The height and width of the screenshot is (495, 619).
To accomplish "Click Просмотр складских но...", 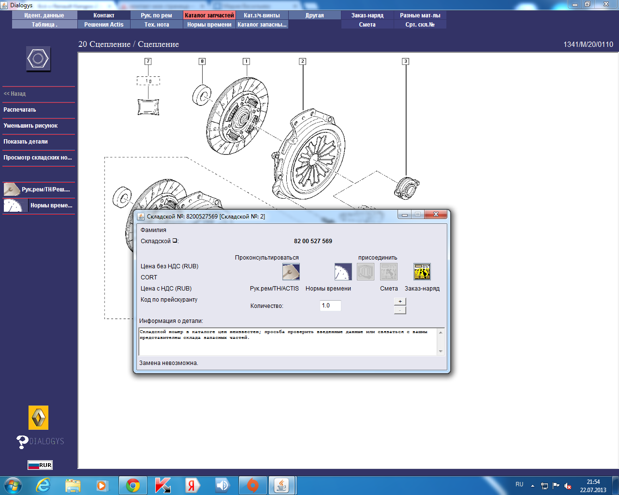I will pyautogui.click(x=38, y=158).
